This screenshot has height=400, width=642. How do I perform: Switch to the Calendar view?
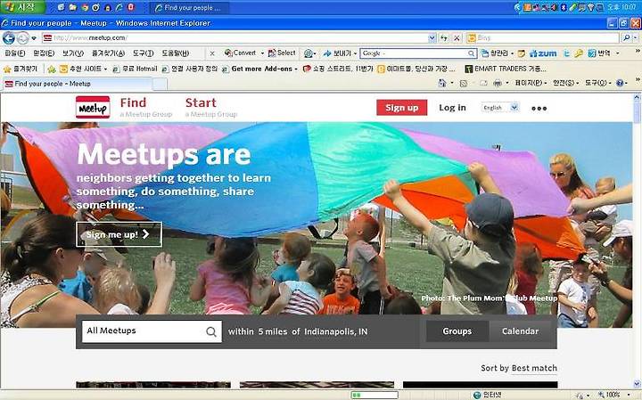coord(520,331)
